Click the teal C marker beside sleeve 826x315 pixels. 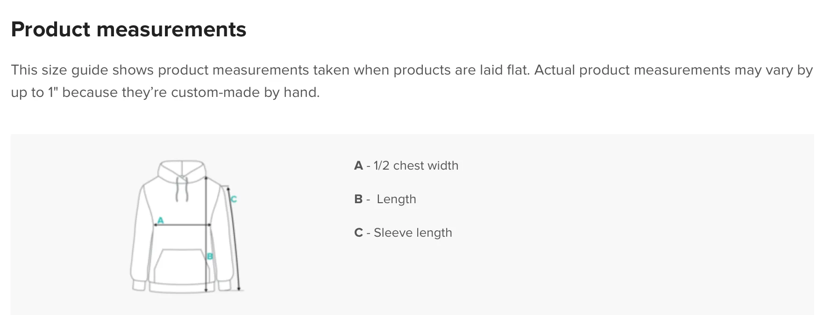234,199
